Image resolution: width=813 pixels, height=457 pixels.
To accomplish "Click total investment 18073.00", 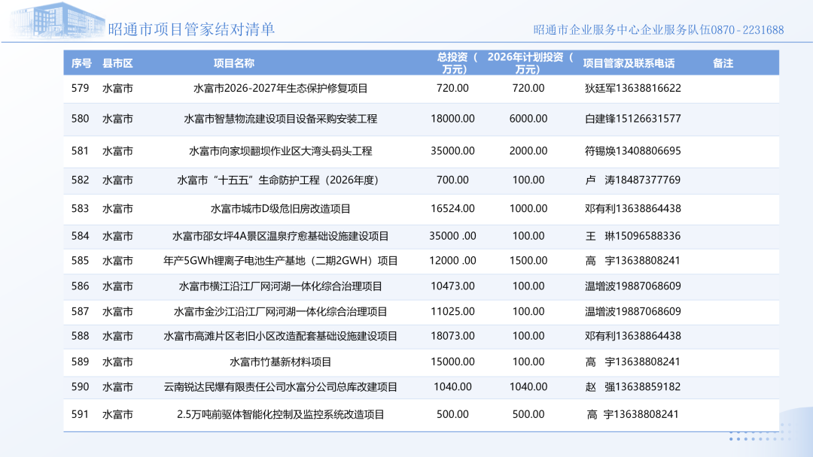I will 452,336.
